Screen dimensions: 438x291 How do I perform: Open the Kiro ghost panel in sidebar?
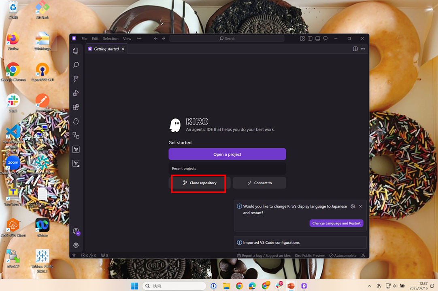[x=76, y=121]
